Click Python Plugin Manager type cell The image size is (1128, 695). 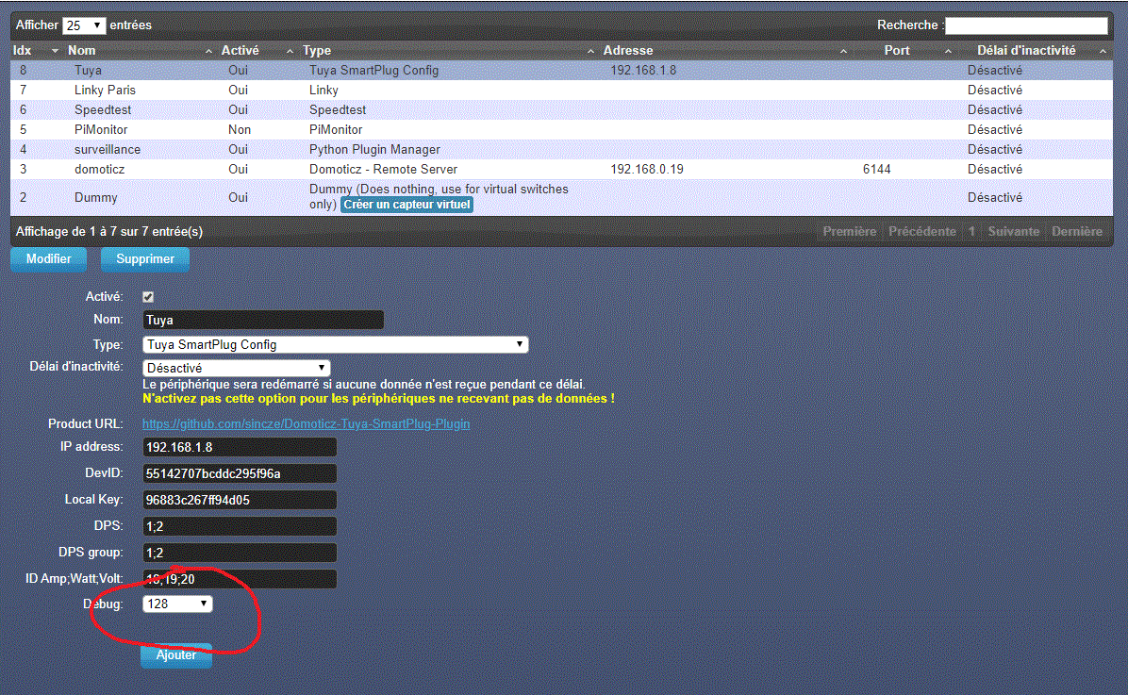pyautogui.click(x=374, y=150)
